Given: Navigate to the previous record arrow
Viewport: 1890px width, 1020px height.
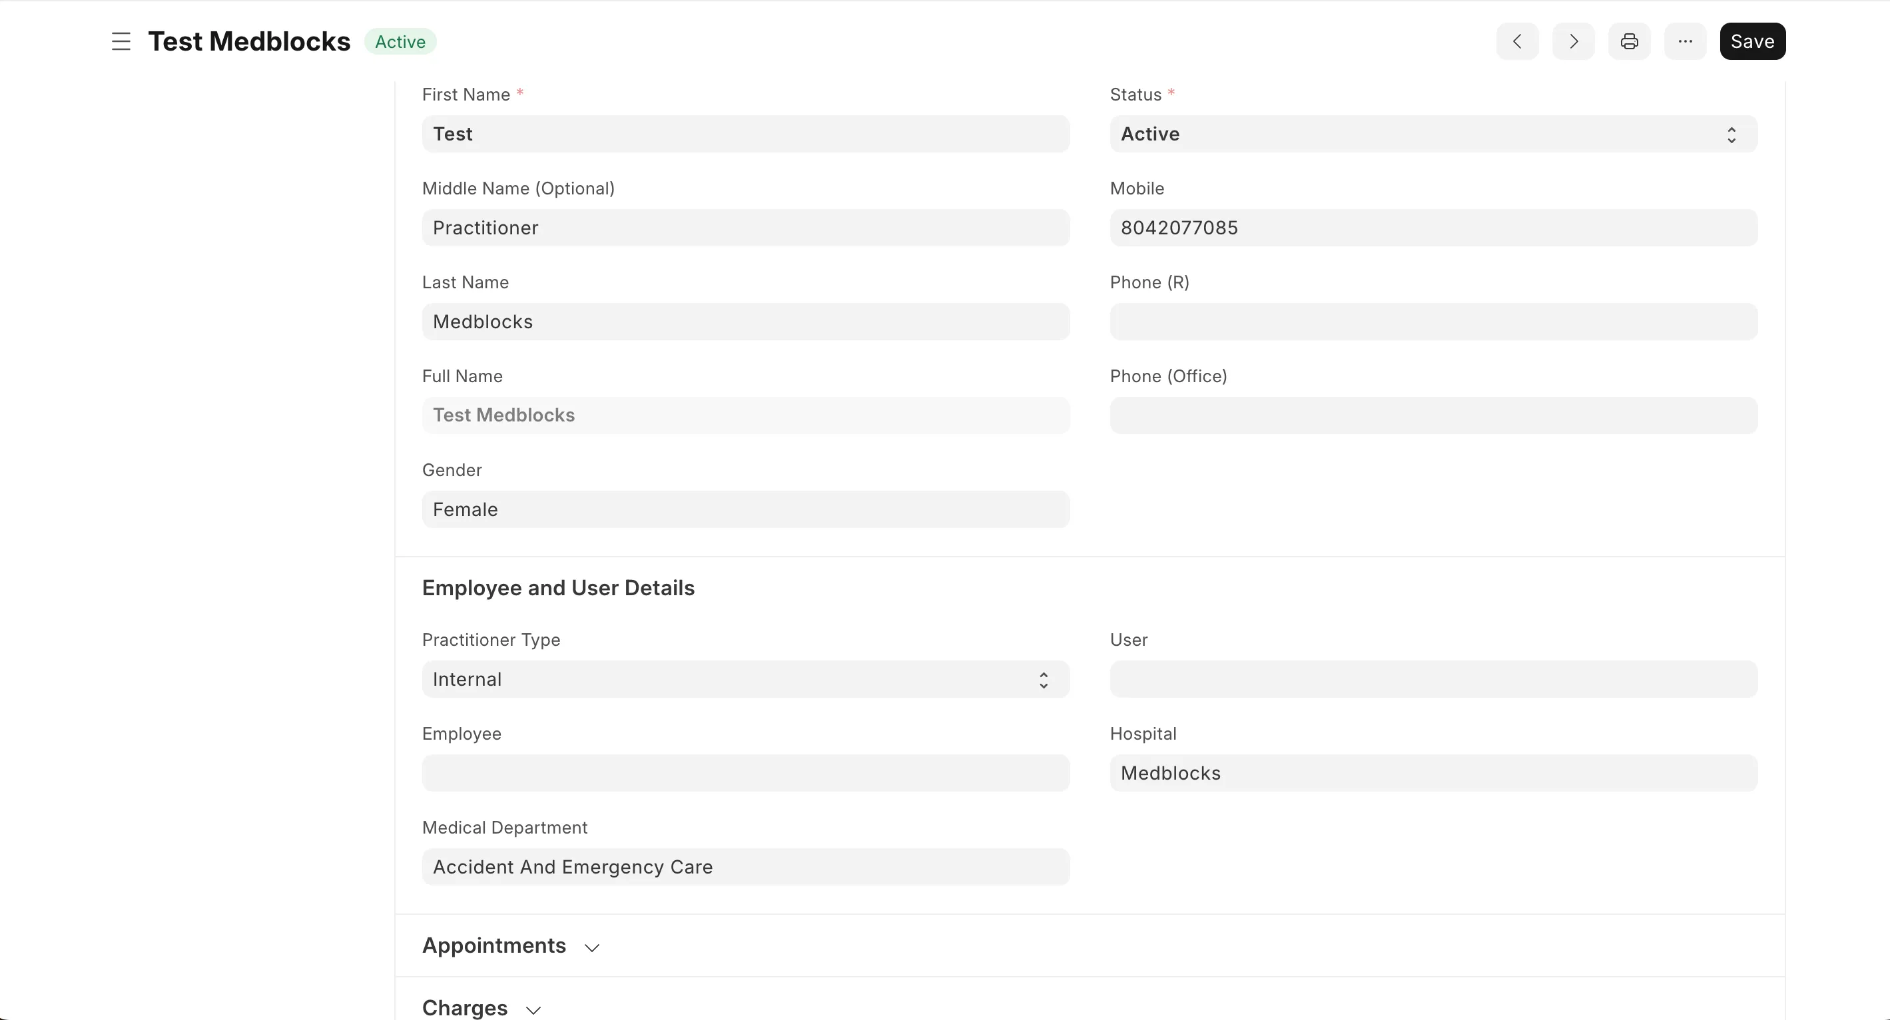Looking at the screenshot, I should click(x=1517, y=41).
